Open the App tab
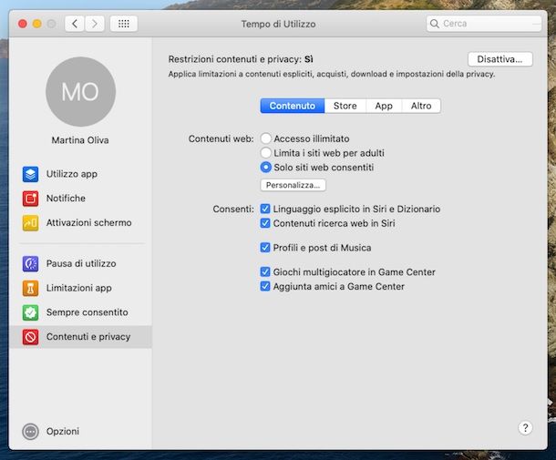The height and width of the screenshot is (460, 556). pyautogui.click(x=384, y=106)
